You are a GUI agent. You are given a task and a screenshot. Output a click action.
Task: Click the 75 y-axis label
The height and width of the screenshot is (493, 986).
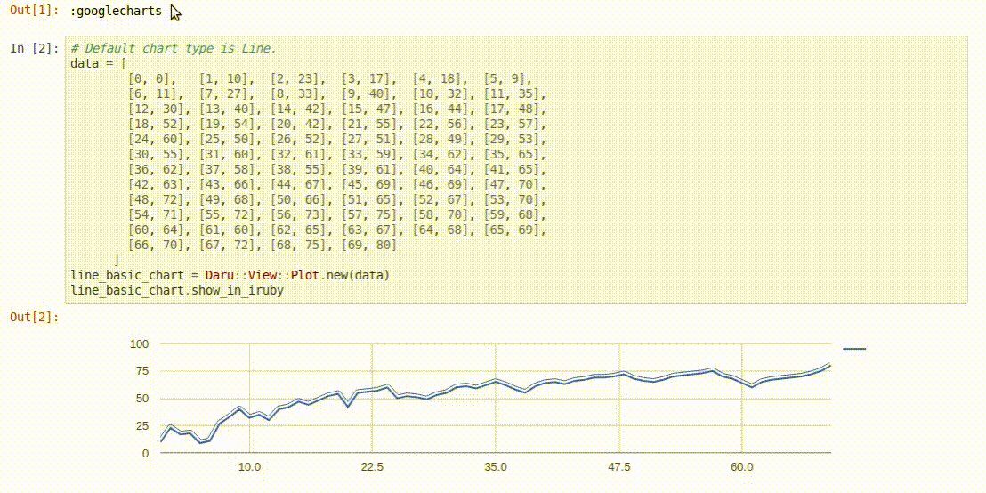tap(142, 371)
